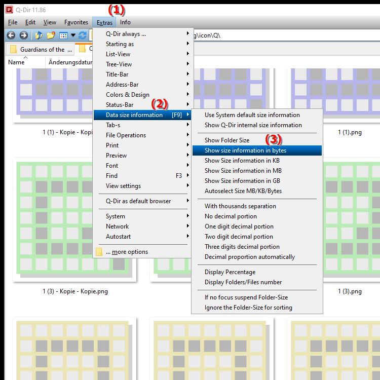Open the Font submenu
This screenshot has width=380, height=380.
tap(143, 166)
